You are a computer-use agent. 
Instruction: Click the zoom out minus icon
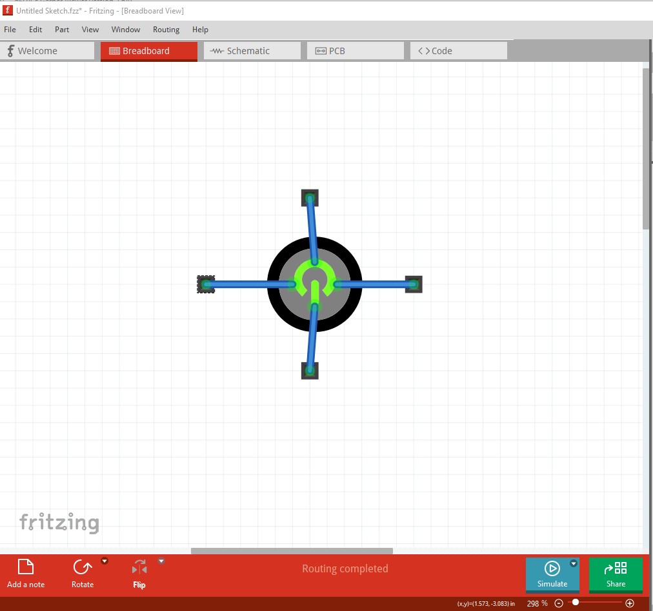[559, 603]
